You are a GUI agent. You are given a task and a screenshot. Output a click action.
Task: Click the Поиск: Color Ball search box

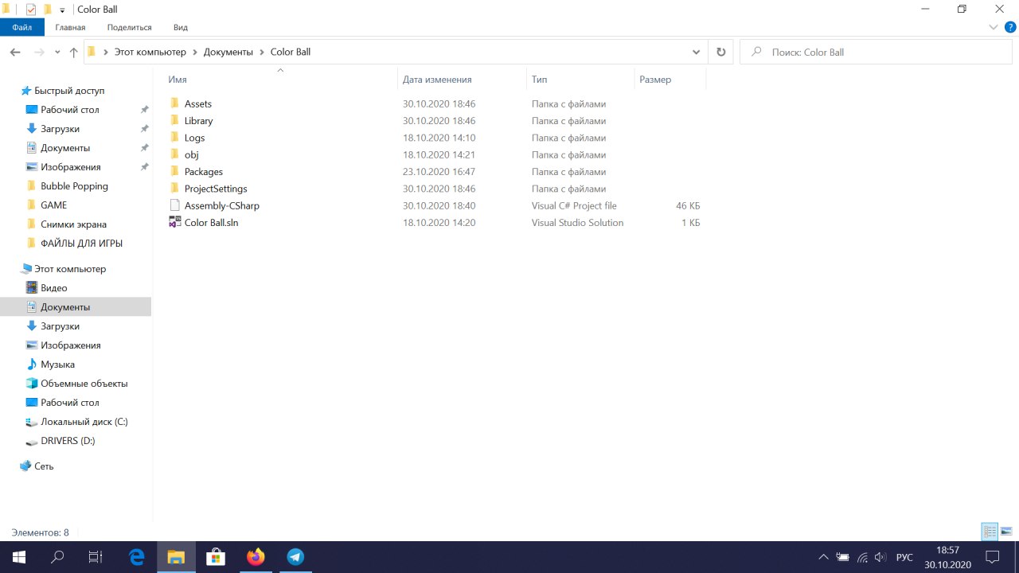point(876,52)
